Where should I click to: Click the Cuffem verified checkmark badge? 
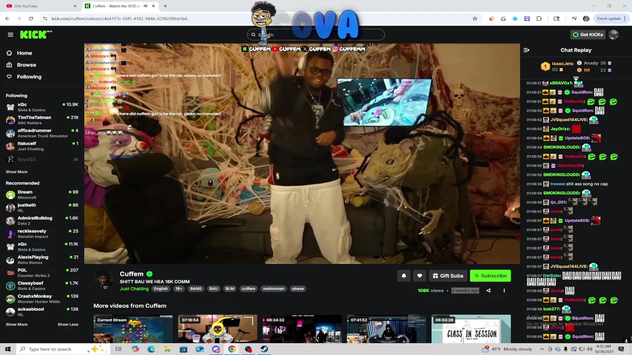[x=149, y=274]
